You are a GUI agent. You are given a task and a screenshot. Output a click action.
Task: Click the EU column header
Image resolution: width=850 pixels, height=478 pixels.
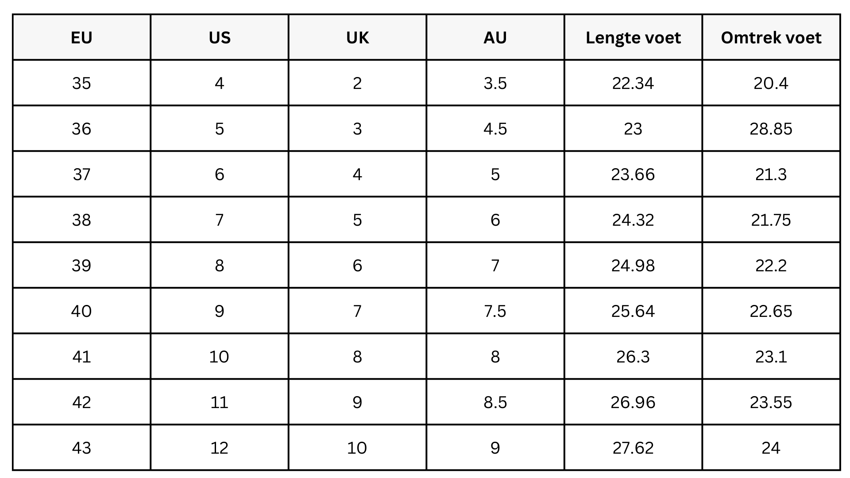pos(81,38)
